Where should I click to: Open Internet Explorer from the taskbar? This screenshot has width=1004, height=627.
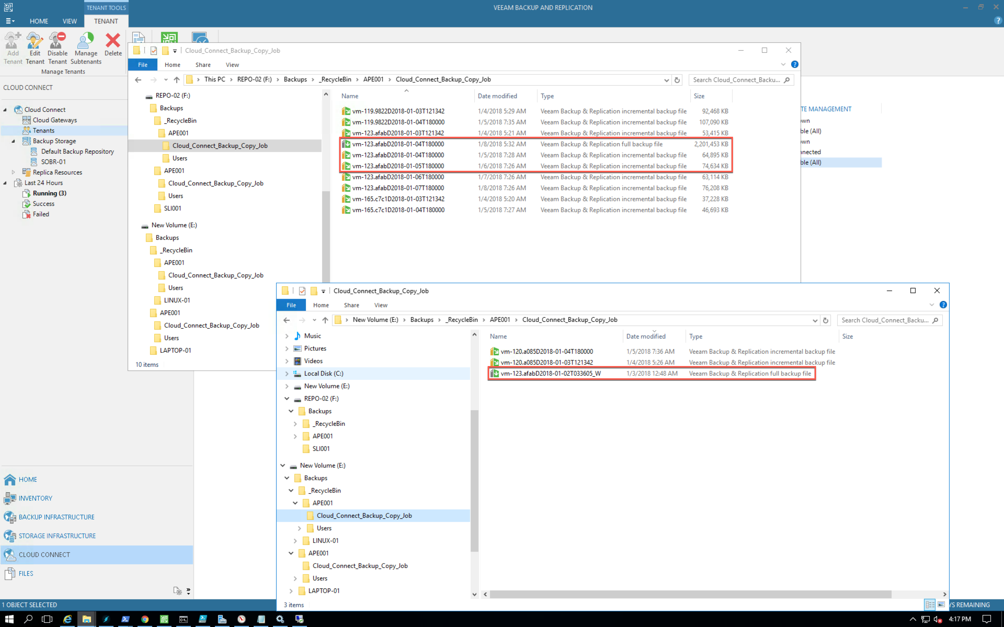pos(67,619)
